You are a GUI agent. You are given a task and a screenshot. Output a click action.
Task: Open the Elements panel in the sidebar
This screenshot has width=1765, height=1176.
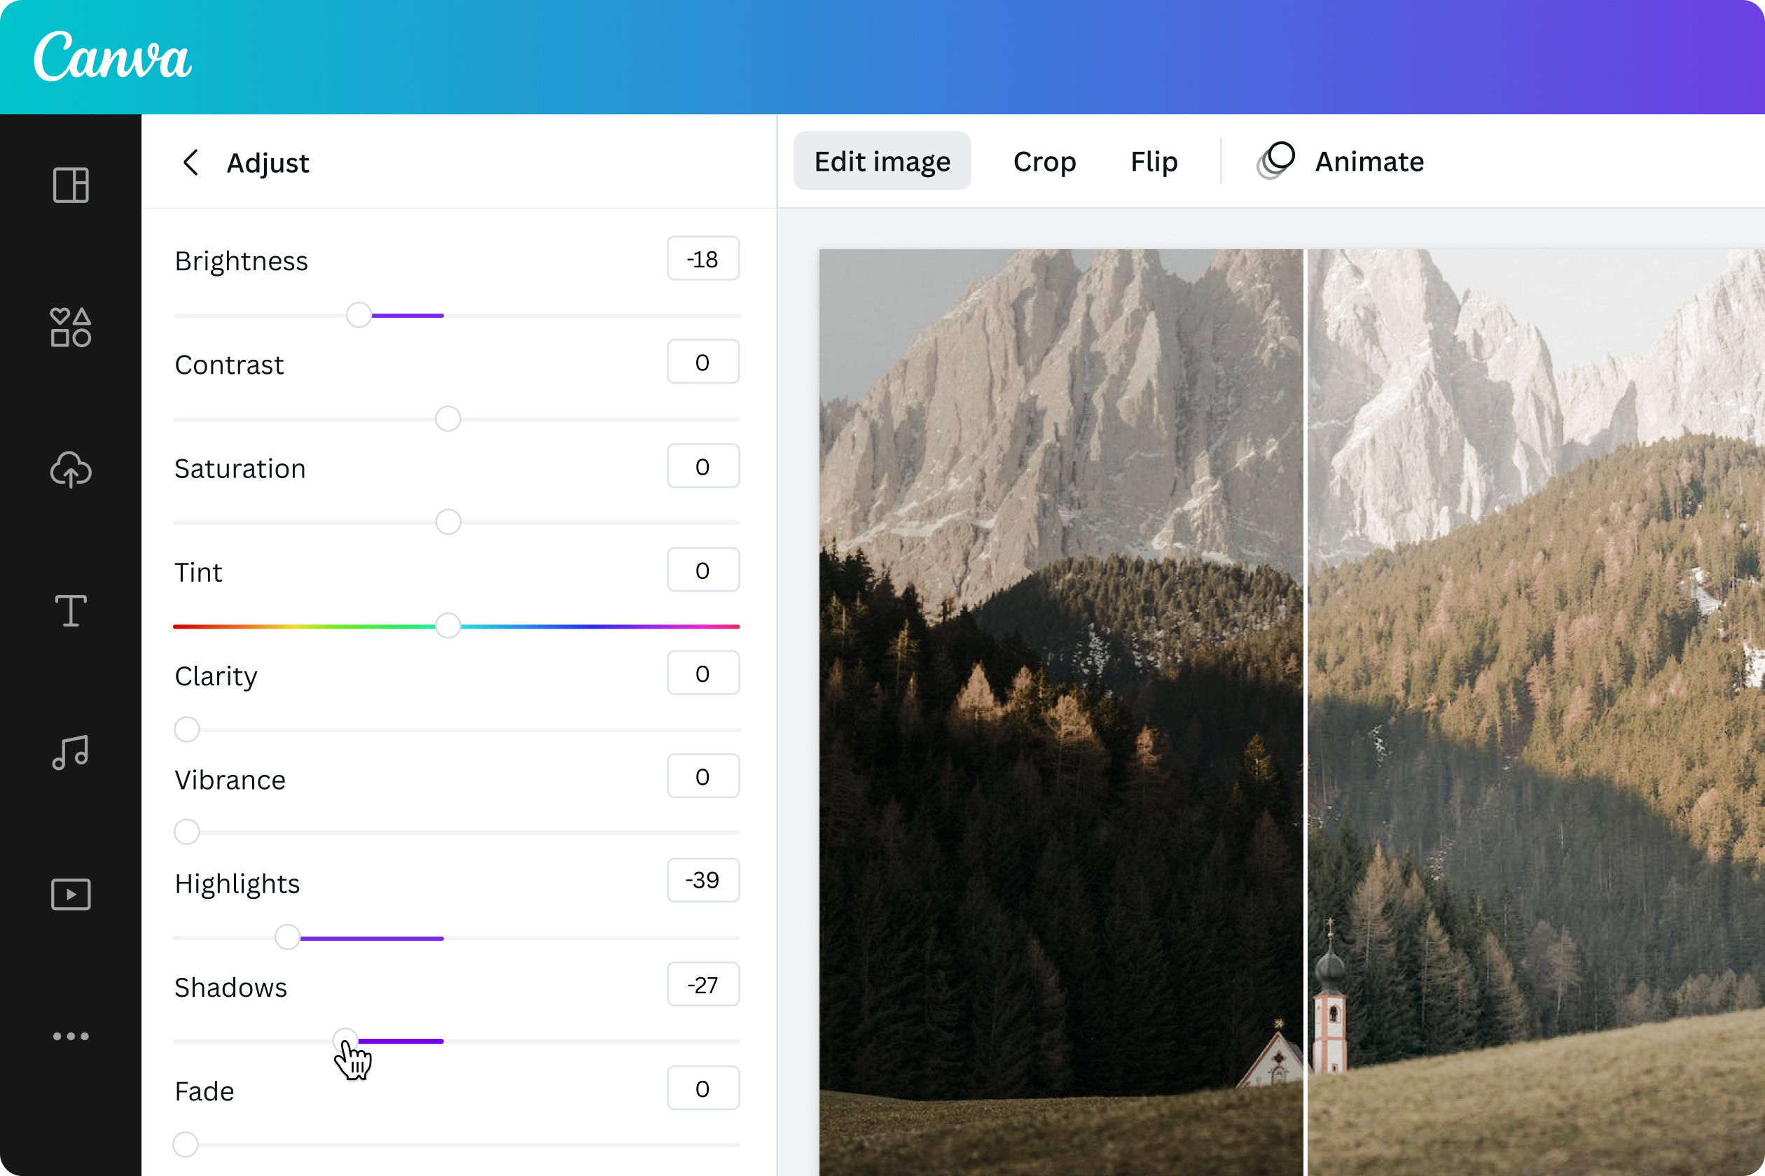pyautogui.click(x=70, y=327)
